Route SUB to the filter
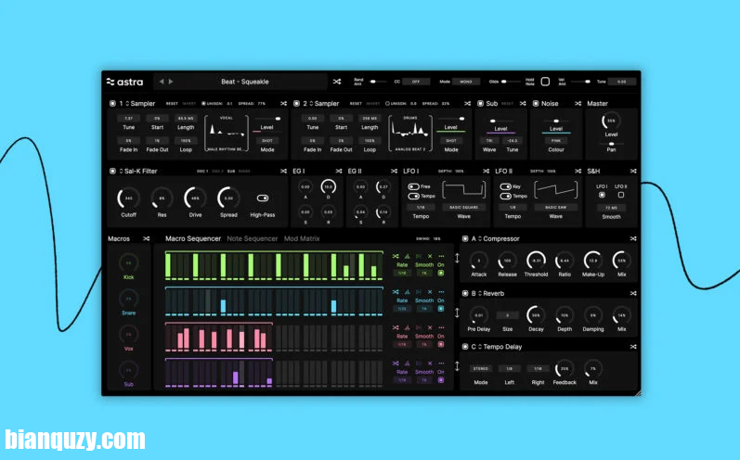Screen dimensions: 740x460 pyautogui.click(x=231, y=171)
